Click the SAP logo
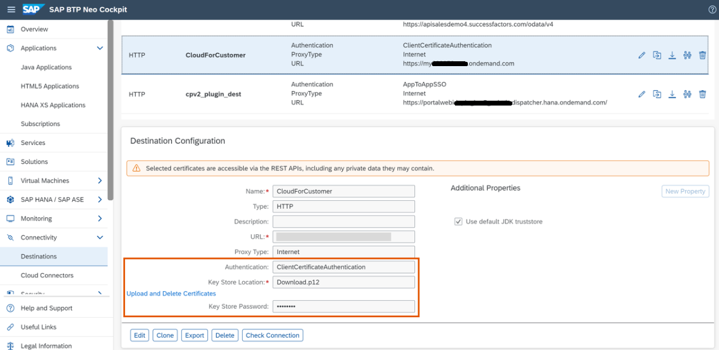719x350 pixels. (33, 10)
